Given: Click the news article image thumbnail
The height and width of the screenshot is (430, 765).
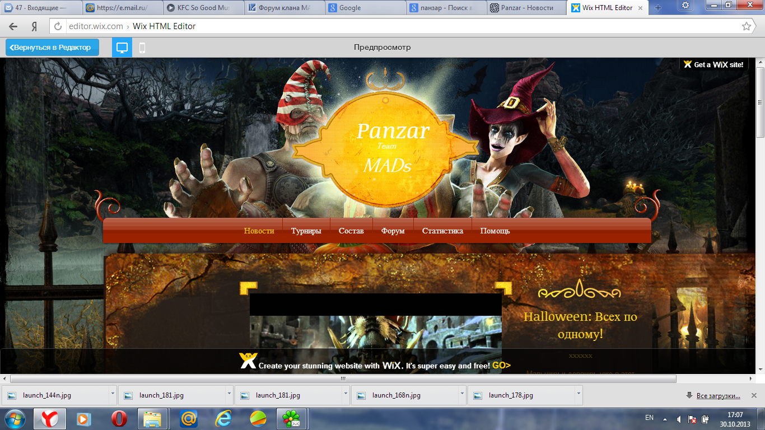Looking at the screenshot, I should click(376, 333).
